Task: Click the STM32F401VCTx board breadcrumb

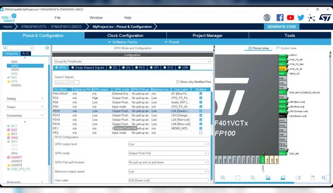Action: tap(51, 27)
